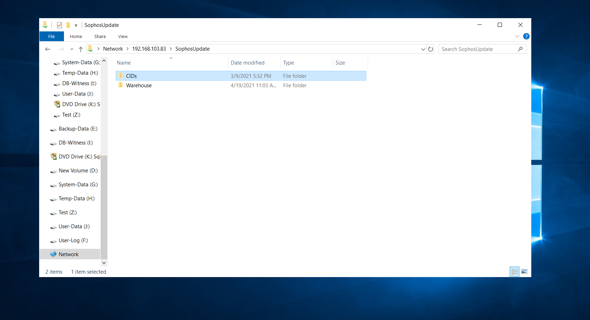Click the address bar folder icon

(x=90, y=49)
